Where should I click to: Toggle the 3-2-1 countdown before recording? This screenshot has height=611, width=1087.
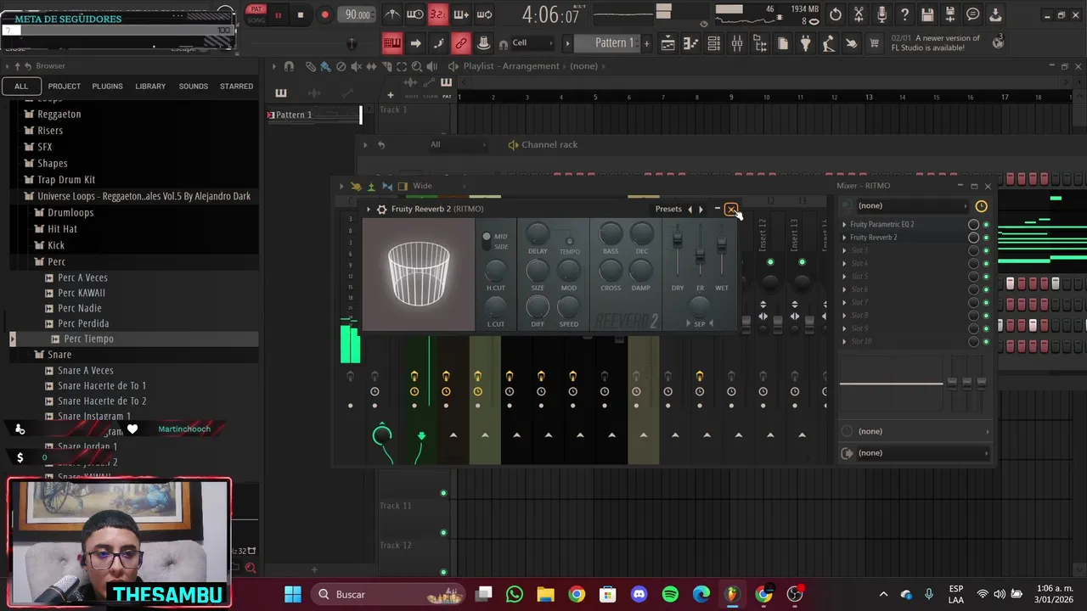(x=437, y=14)
